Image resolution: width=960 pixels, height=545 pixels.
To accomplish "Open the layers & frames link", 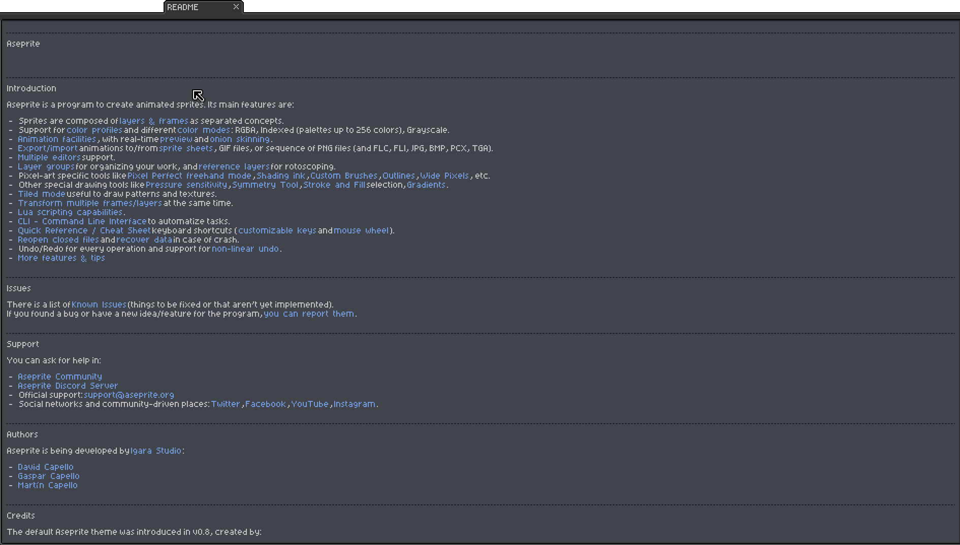I will coord(154,121).
